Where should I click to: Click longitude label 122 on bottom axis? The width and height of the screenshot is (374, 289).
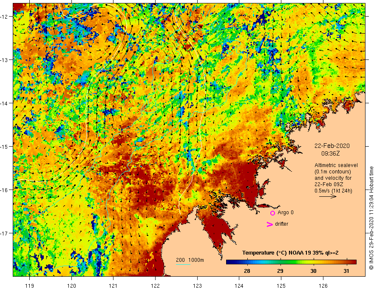pyautogui.click(x=155, y=286)
